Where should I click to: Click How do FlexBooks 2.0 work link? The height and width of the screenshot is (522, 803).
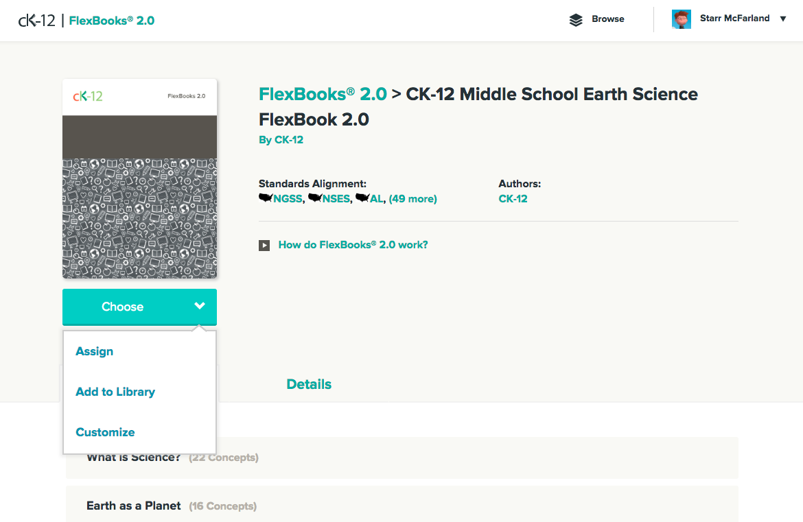353,245
